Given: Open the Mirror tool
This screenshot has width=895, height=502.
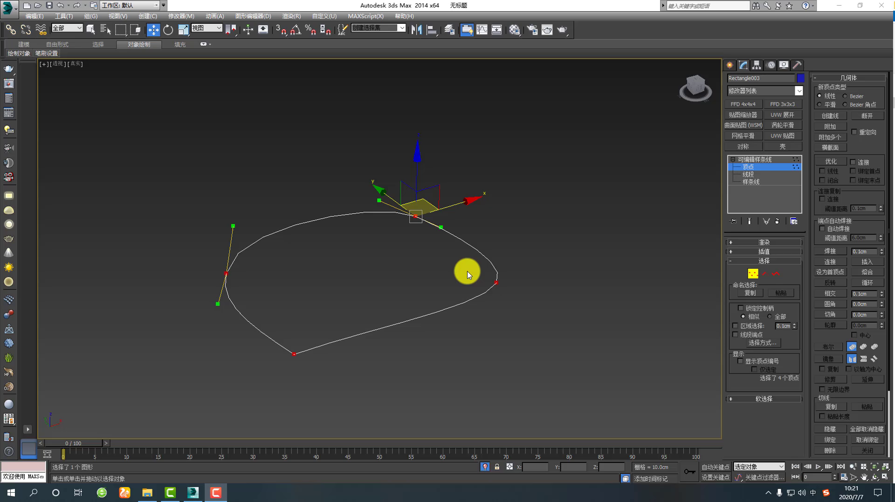Looking at the screenshot, I should tap(416, 30).
